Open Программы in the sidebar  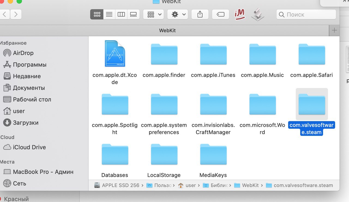click(25, 65)
